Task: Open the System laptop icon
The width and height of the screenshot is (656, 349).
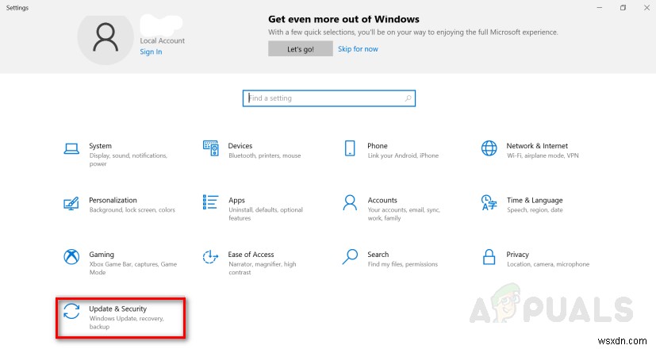Action: (x=71, y=148)
